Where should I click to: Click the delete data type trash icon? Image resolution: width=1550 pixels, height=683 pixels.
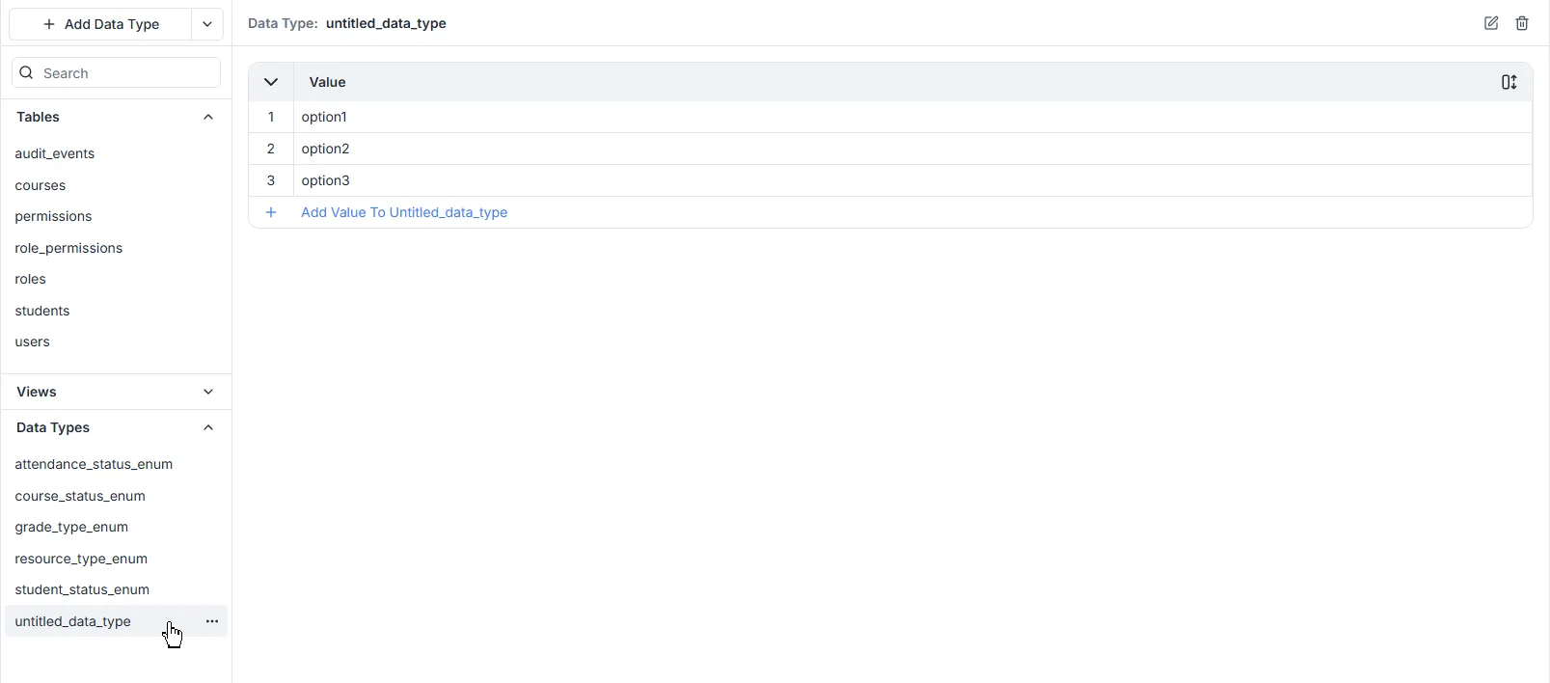click(x=1522, y=23)
